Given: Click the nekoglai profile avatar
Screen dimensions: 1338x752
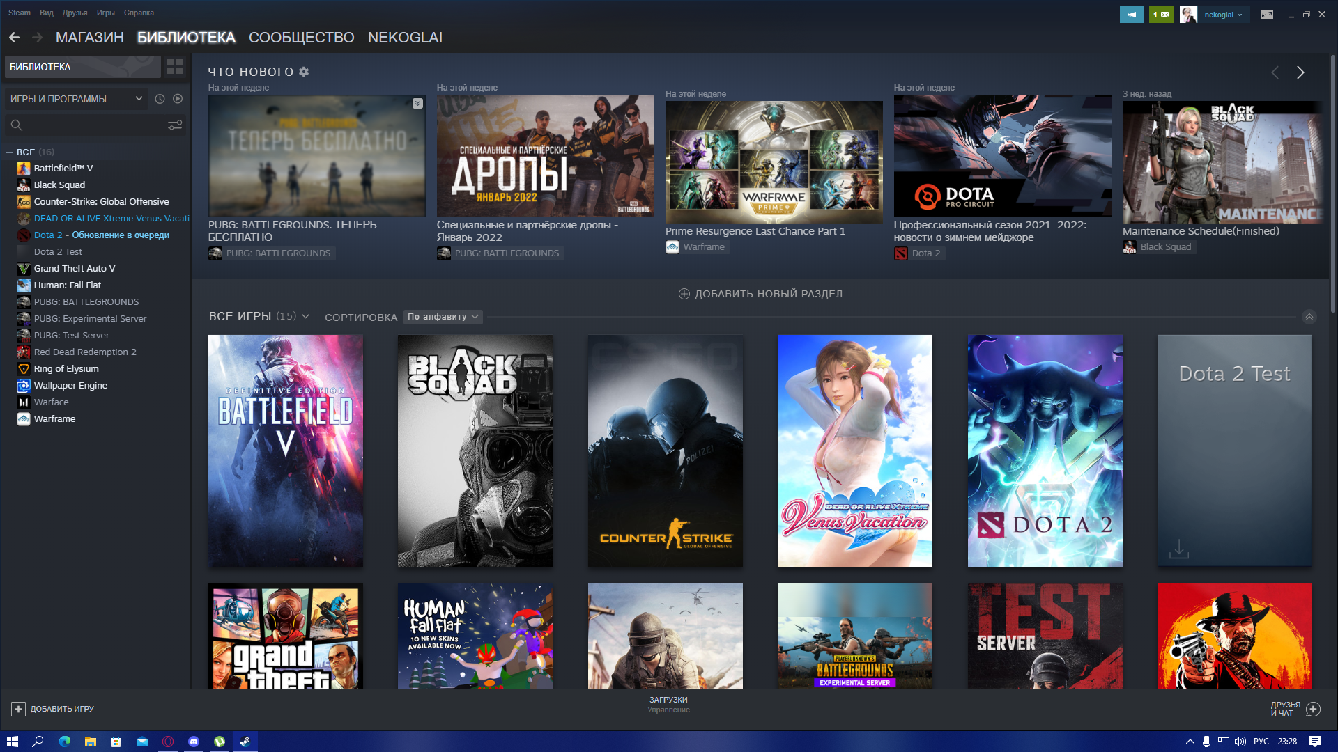Looking at the screenshot, I should pyautogui.click(x=1188, y=15).
